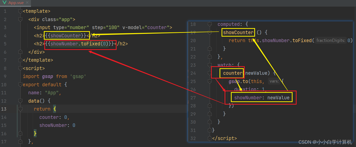This screenshot has width=356, height=147.
Task: Click step="100" attribute text
Action: (x=106, y=28)
